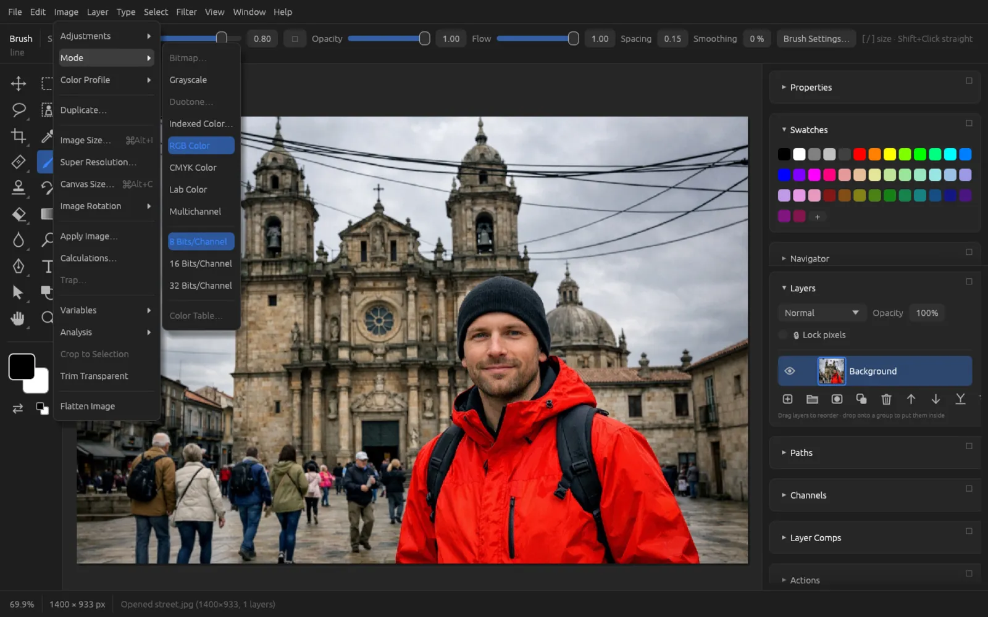The image size is (988, 617).
Task: Select the Lasso tool
Action: pos(19,110)
